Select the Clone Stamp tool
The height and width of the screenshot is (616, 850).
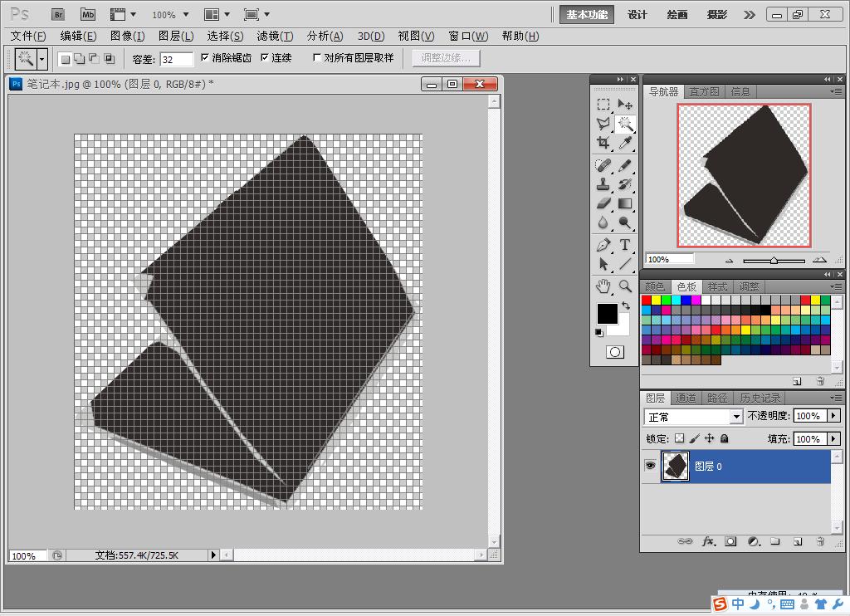point(603,184)
